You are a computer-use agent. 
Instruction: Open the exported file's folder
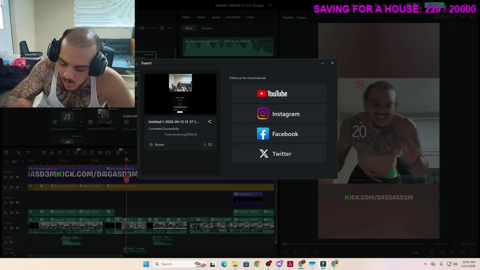tap(210, 144)
